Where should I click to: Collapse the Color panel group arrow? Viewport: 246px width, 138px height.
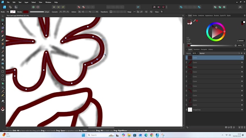(x=187, y=15)
